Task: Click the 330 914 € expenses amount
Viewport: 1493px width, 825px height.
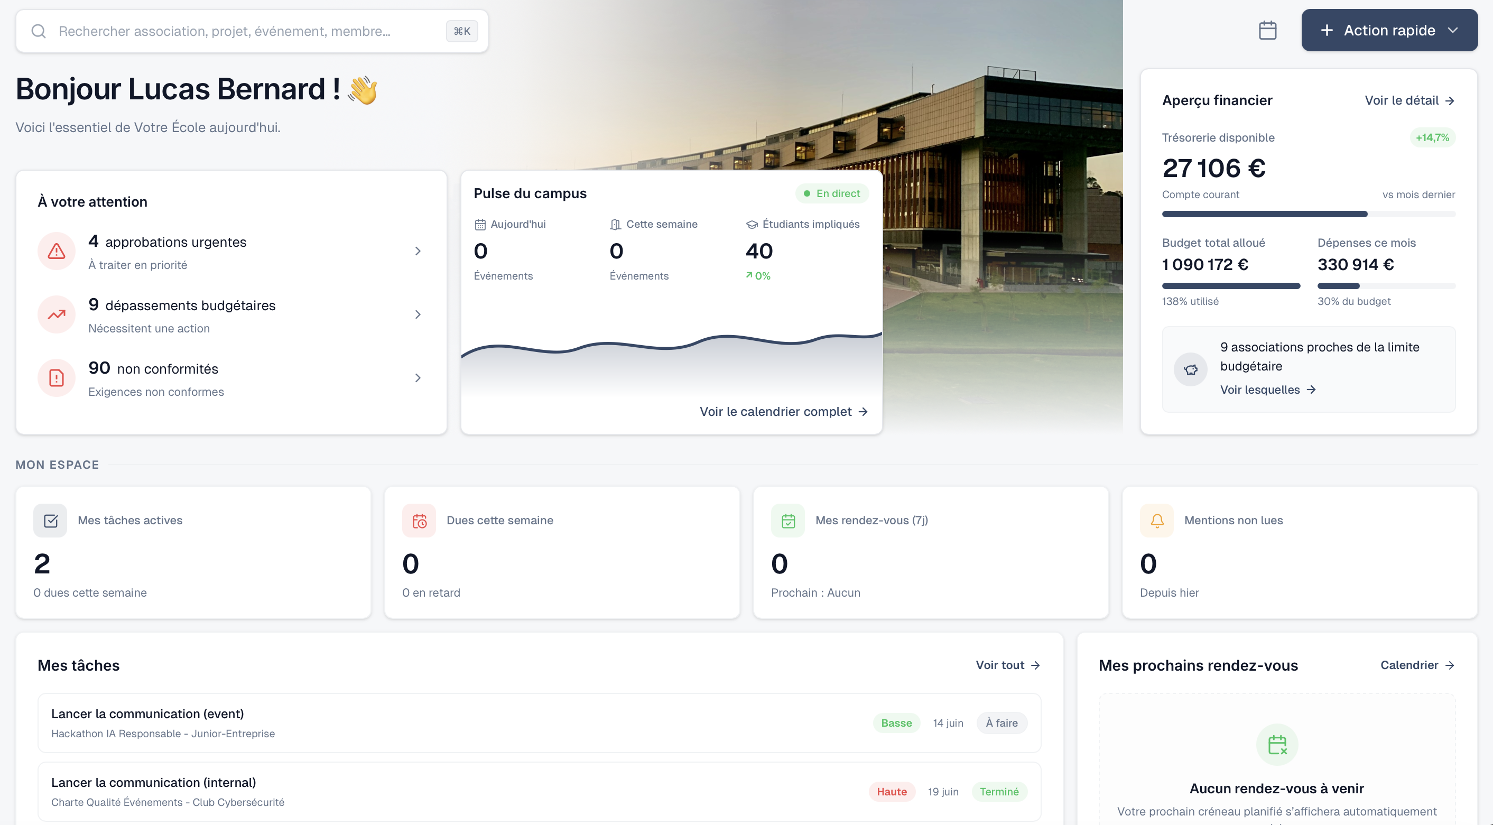Action: coord(1356,264)
